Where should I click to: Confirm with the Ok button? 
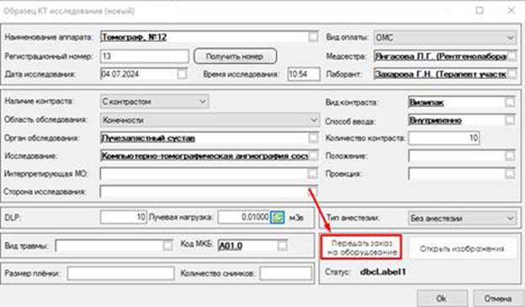tap(442, 299)
